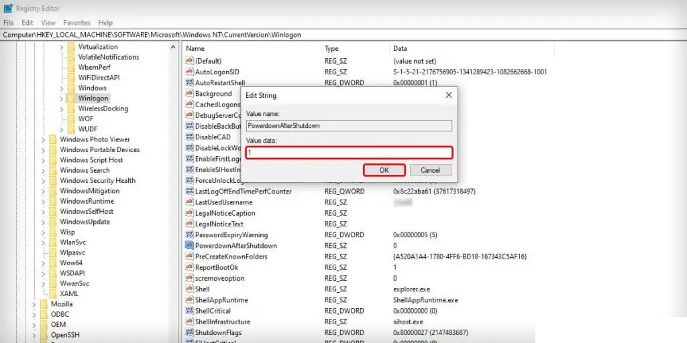687x343 pixels.
Task: Close the Edit String dialog
Action: pos(448,95)
